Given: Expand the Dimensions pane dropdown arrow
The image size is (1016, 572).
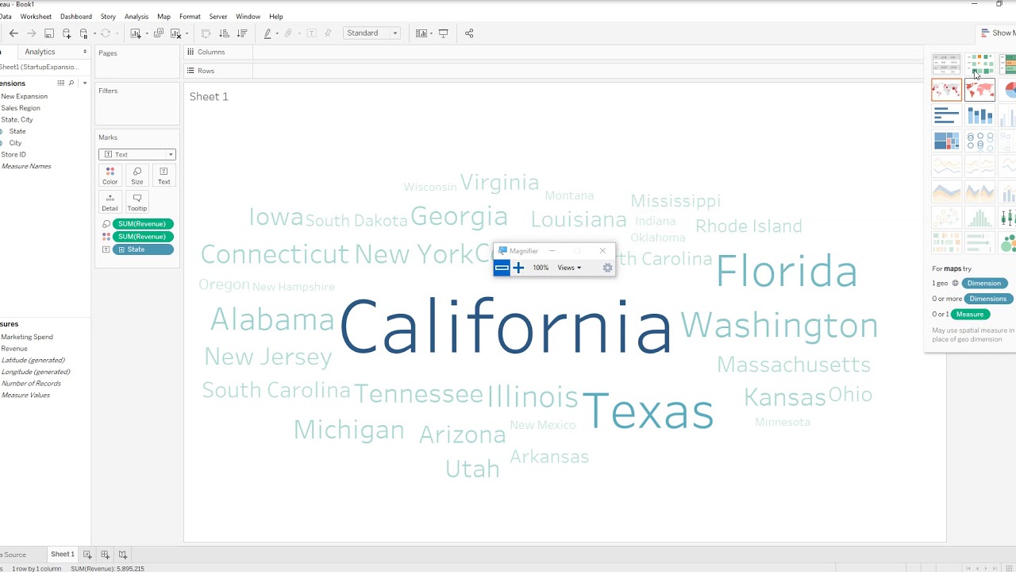Looking at the screenshot, I should [x=85, y=83].
